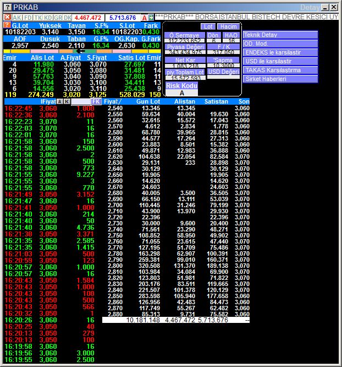Viewport: 342px width, 367px height.
Task: Click the colored price range bar
Action: point(81,52)
